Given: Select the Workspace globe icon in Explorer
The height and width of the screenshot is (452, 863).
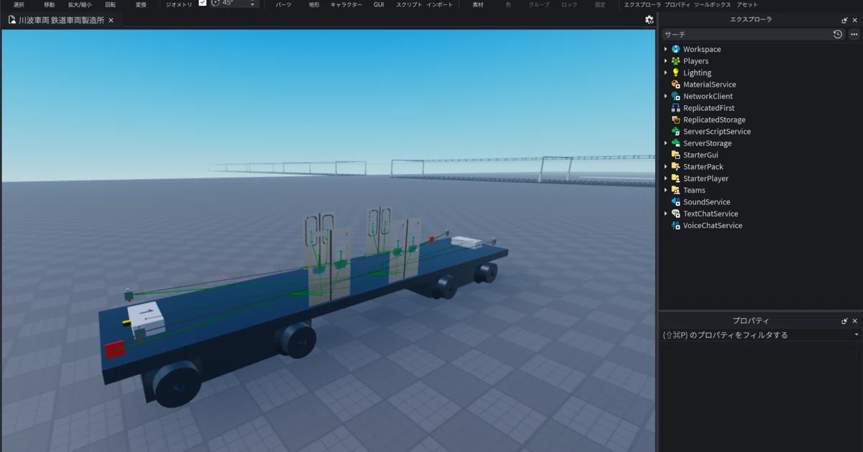Looking at the screenshot, I should [x=675, y=49].
